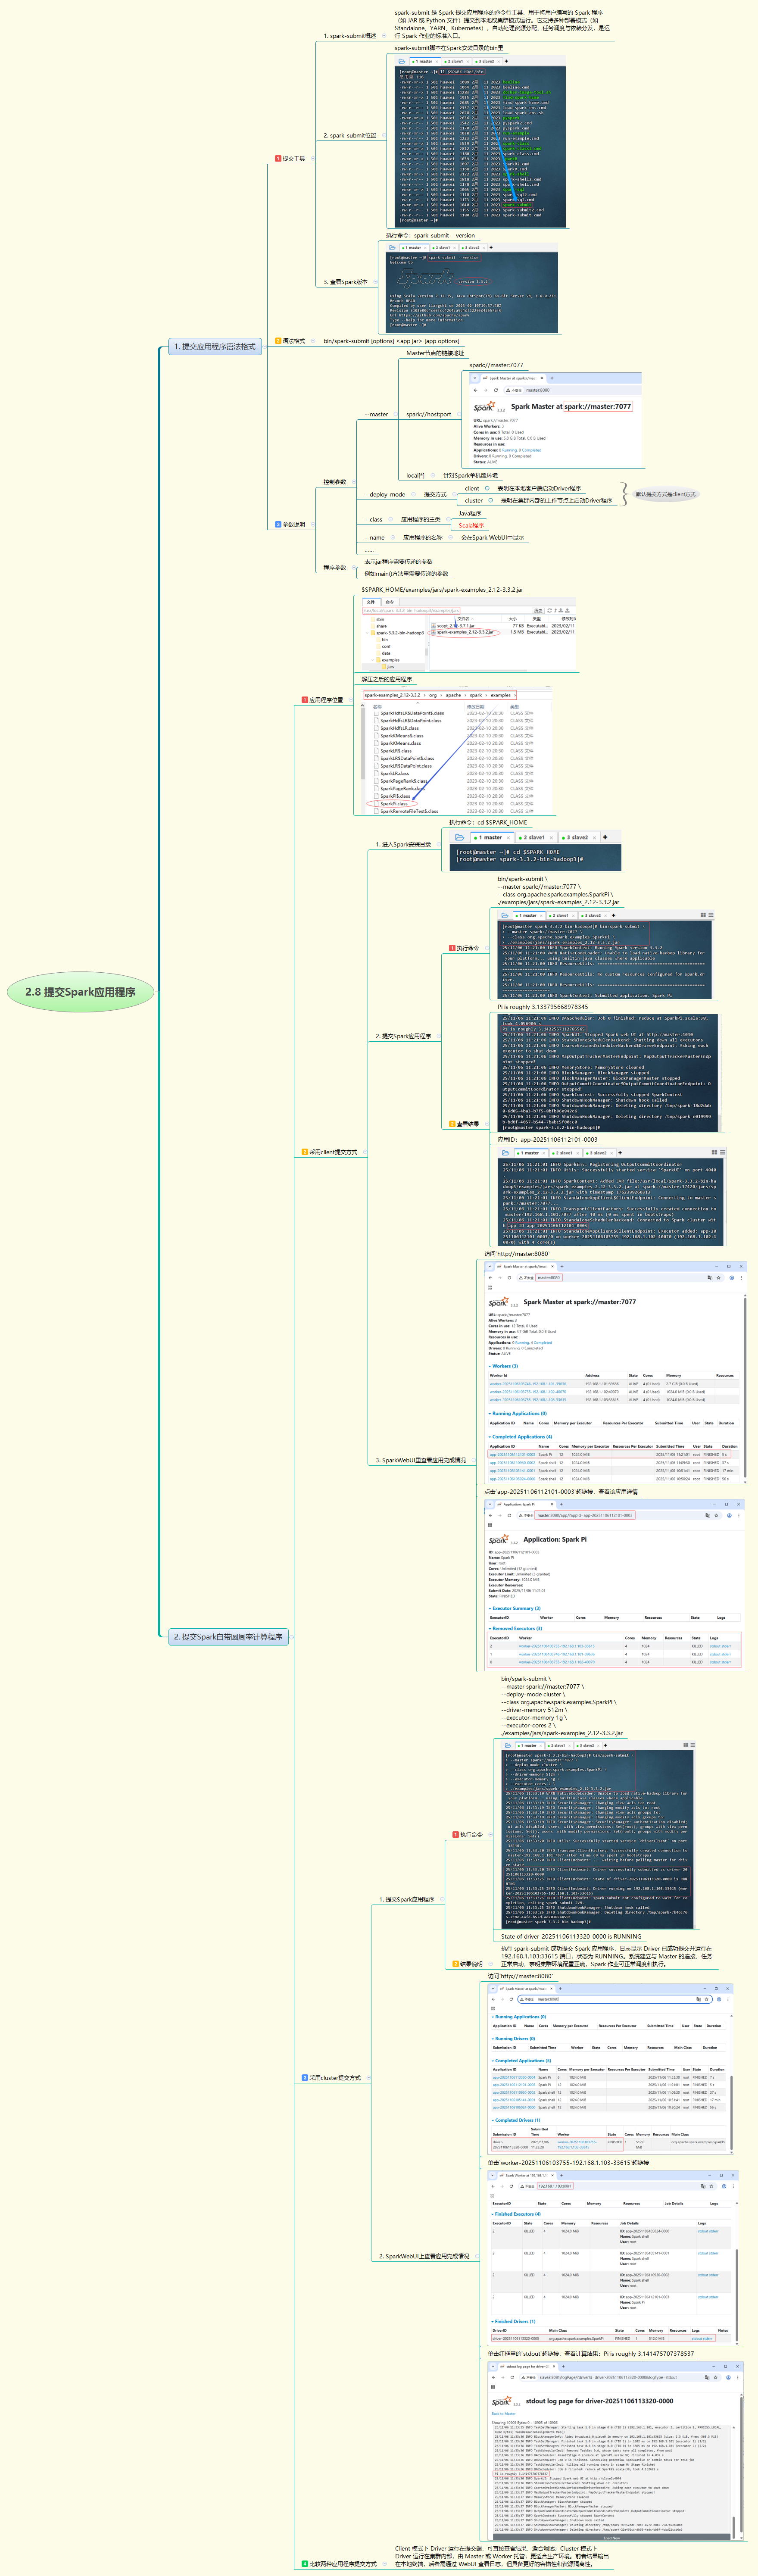Select the 程序参数 node
The width and height of the screenshot is (758, 2576).
pos(334,568)
